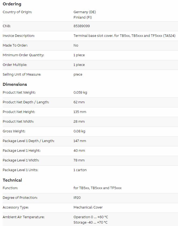Click the Minimum Order Quantity value

[x=79, y=55]
